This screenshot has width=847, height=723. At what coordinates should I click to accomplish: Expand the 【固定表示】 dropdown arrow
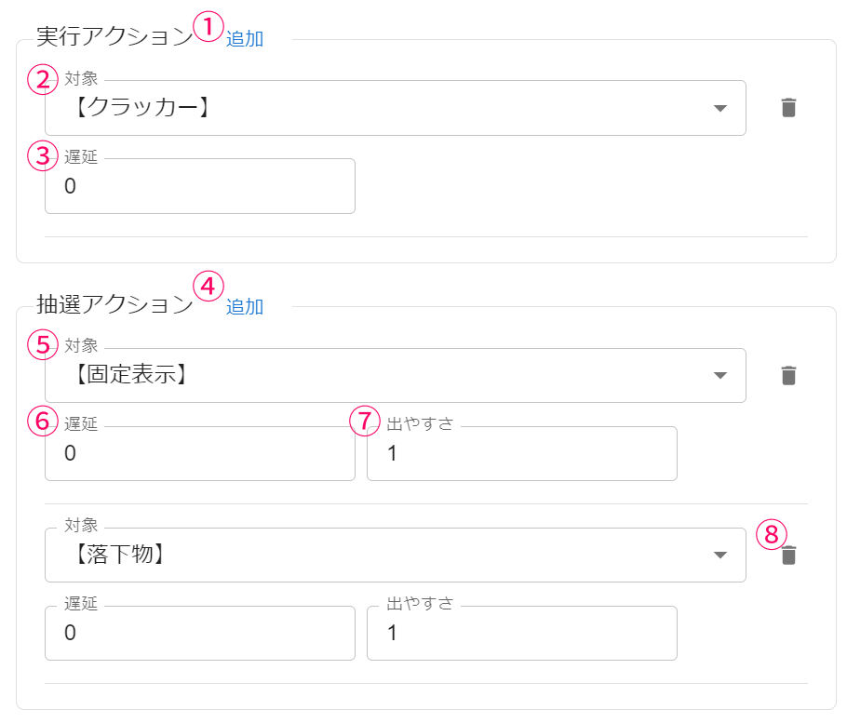(x=719, y=376)
